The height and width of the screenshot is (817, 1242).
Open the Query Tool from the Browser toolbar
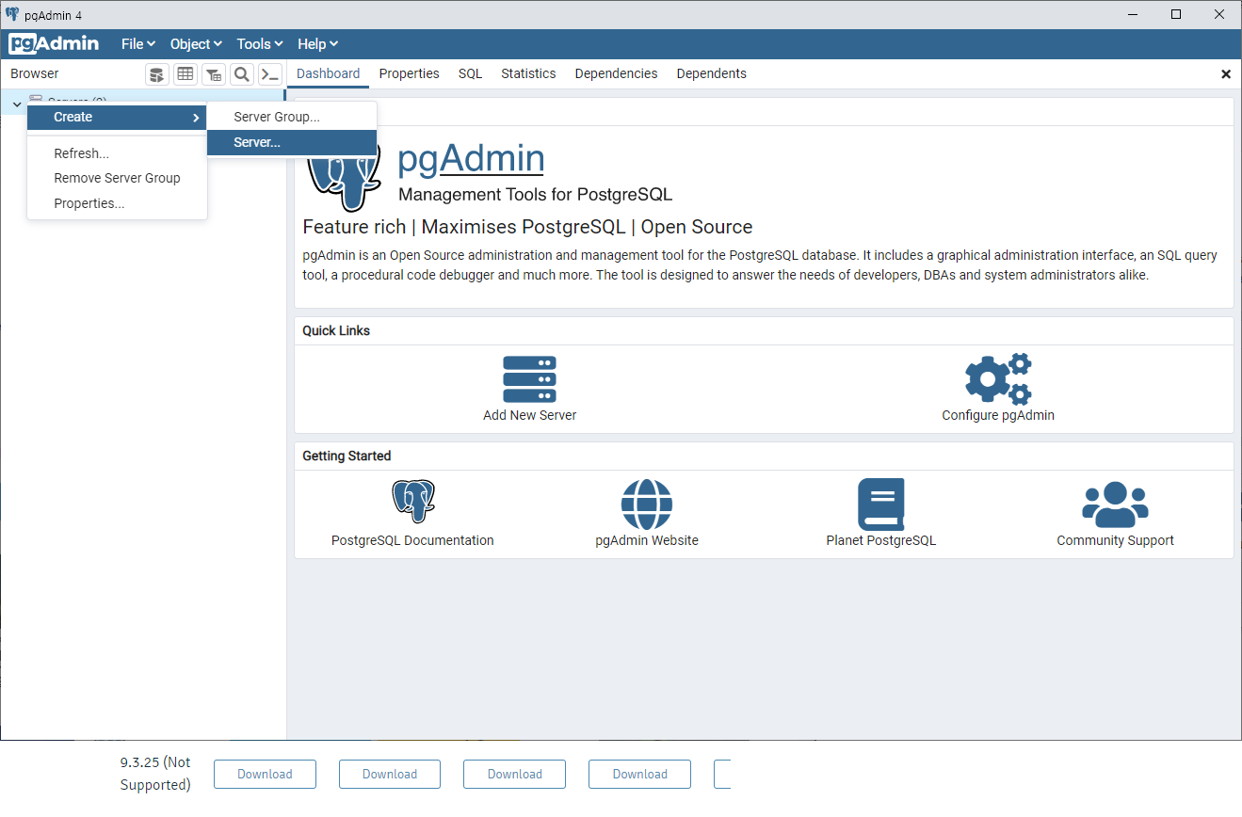(x=157, y=74)
